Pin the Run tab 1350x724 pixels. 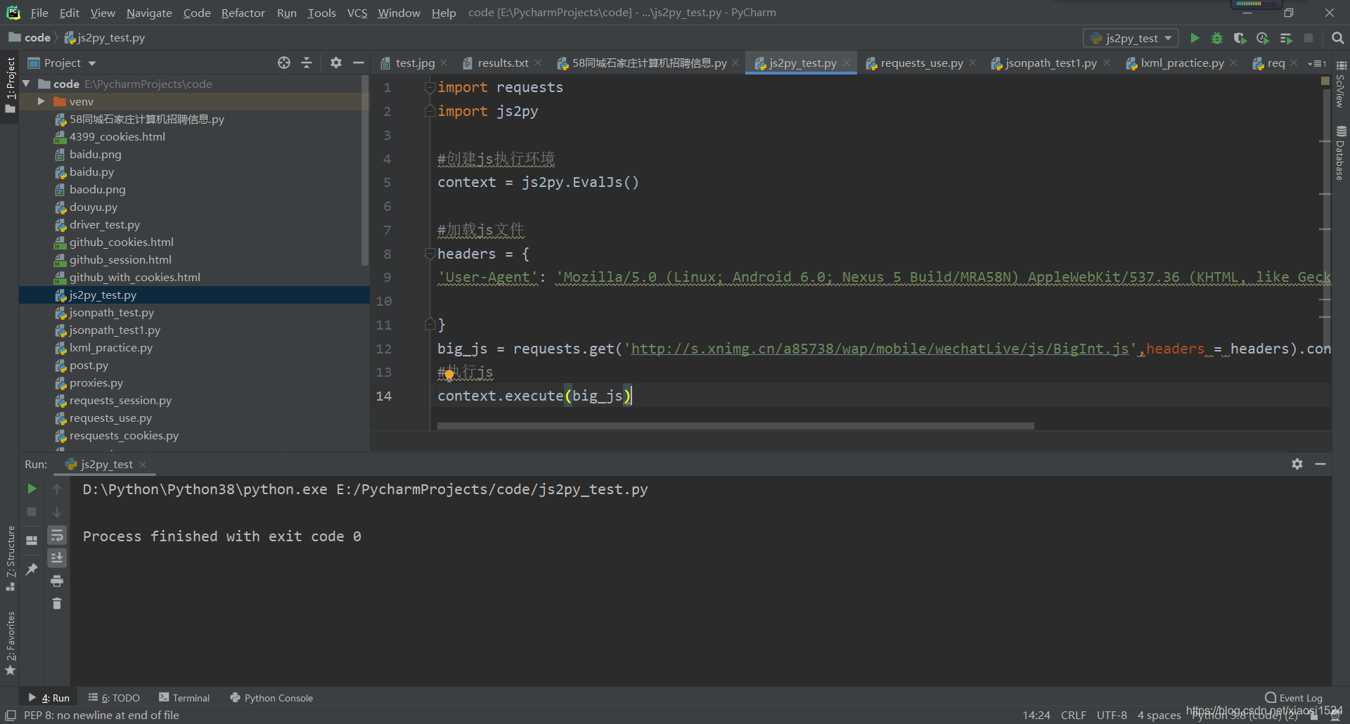click(32, 569)
